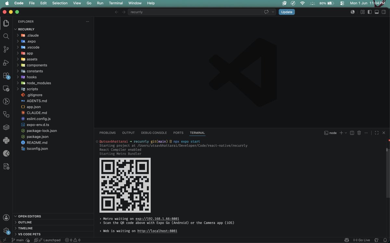Maximize the terminal panel size

point(377,133)
